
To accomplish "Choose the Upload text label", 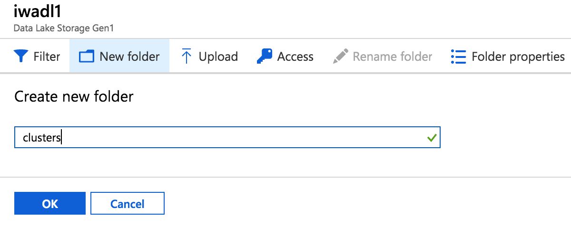I will click(x=218, y=57).
